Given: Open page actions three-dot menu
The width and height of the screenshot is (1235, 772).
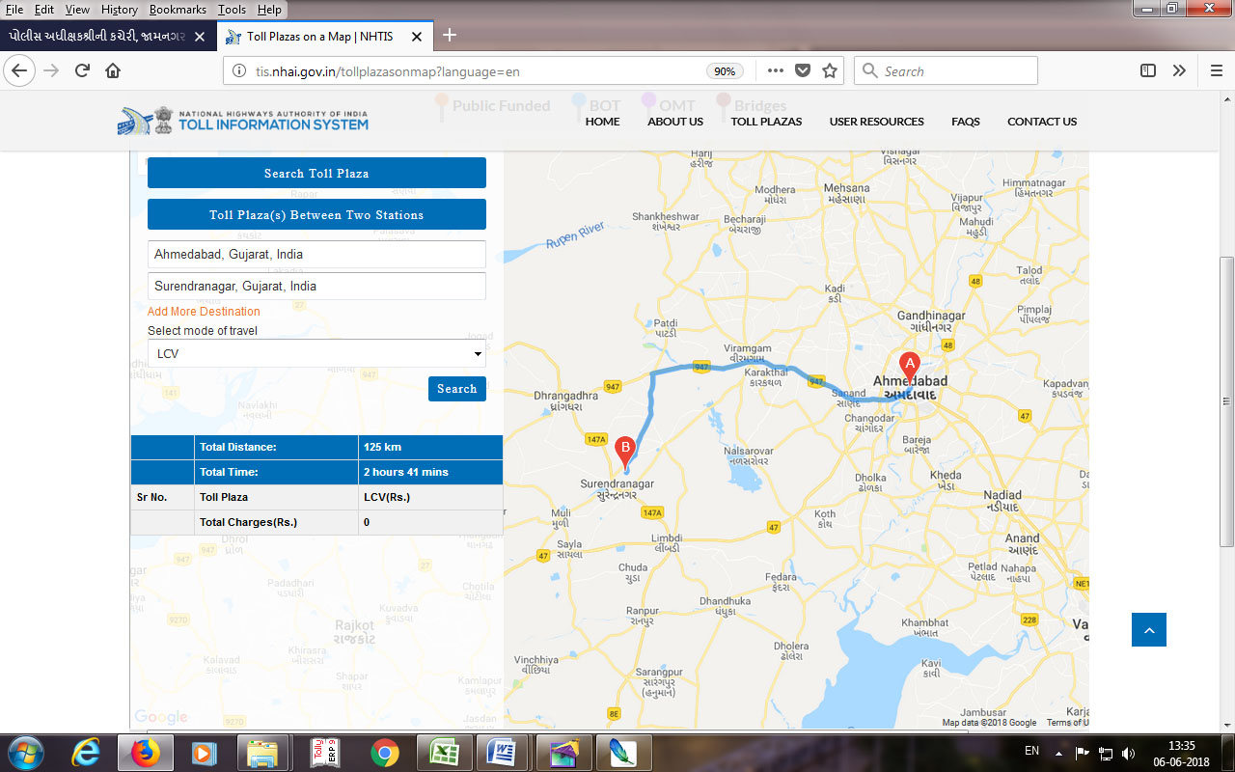Looking at the screenshot, I should pos(775,70).
